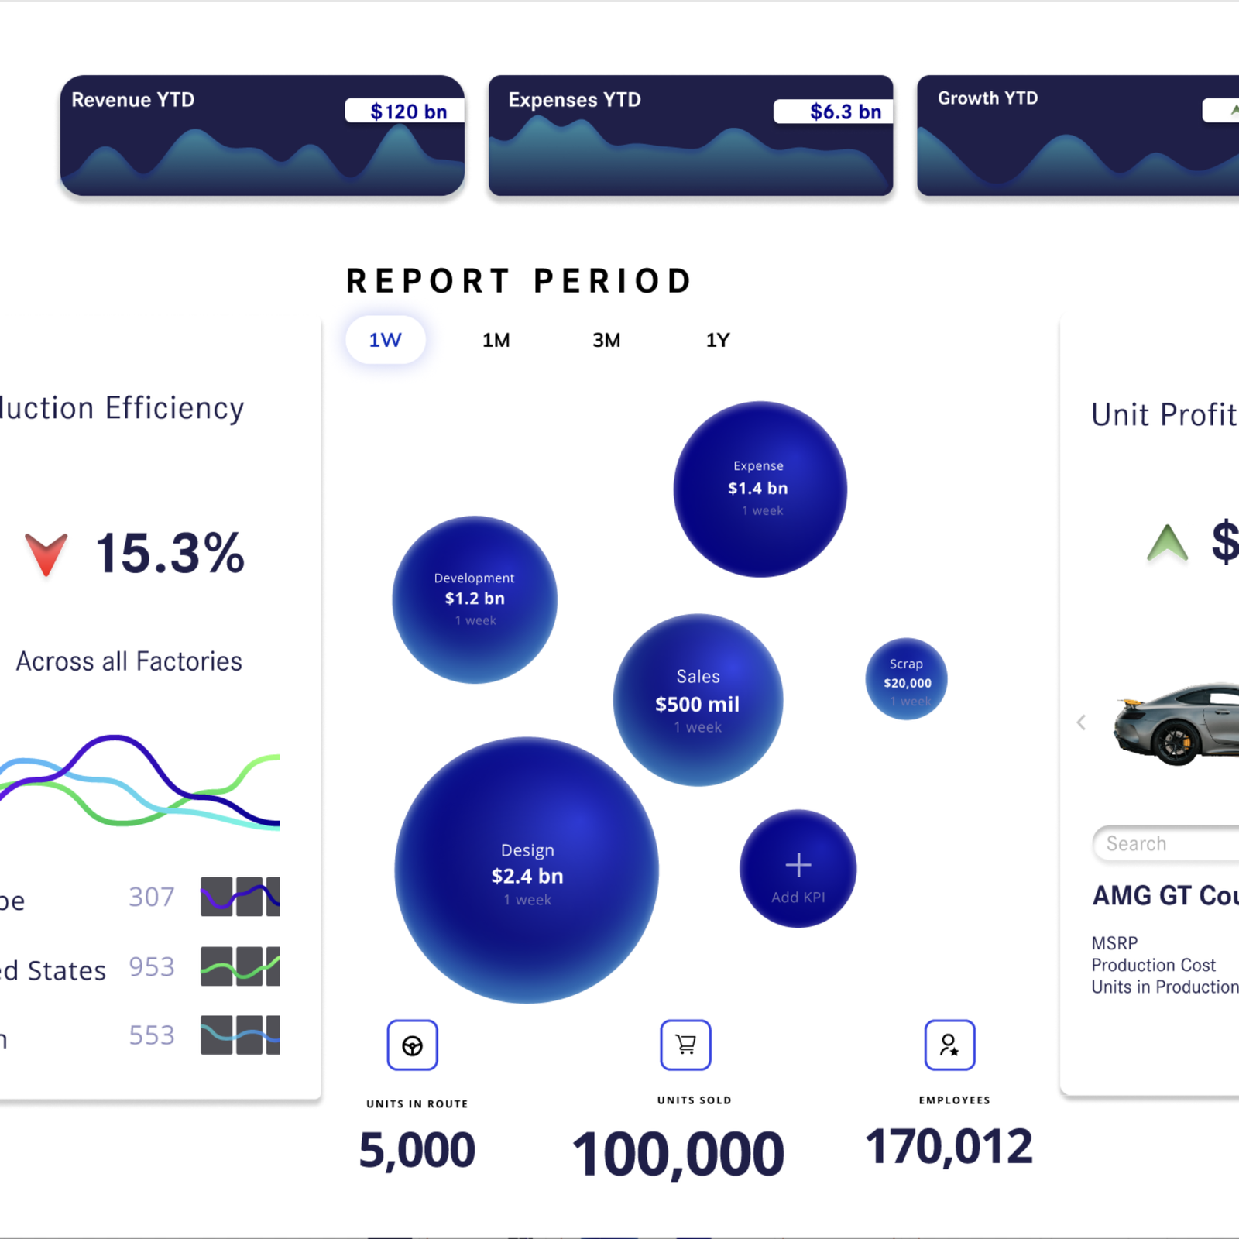Click the Expense $1.4 bn bubble
The height and width of the screenshot is (1239, 1239).
(760, 489)
